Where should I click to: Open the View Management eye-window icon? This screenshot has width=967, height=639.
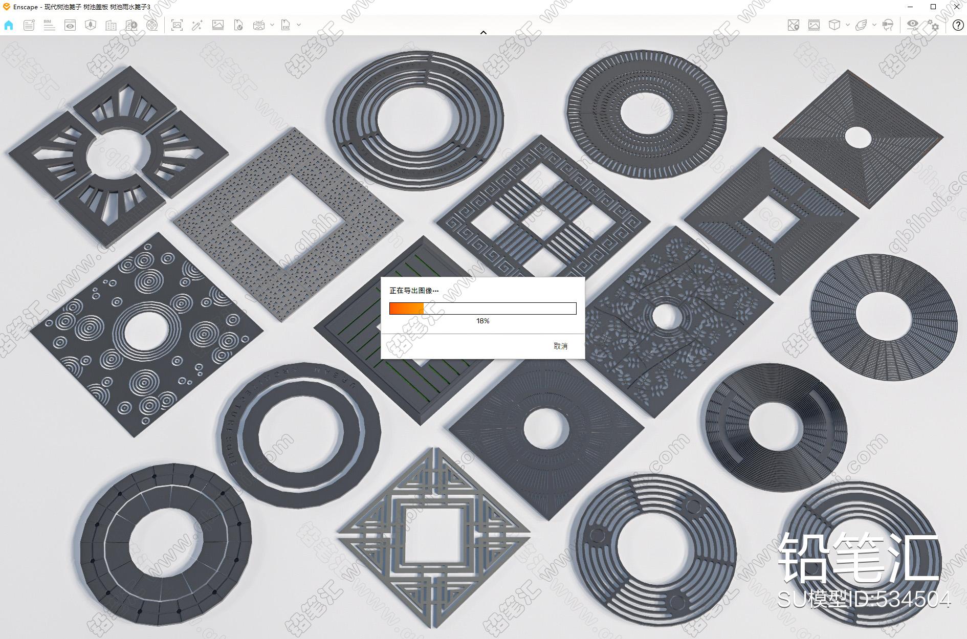tap(70, 25)
